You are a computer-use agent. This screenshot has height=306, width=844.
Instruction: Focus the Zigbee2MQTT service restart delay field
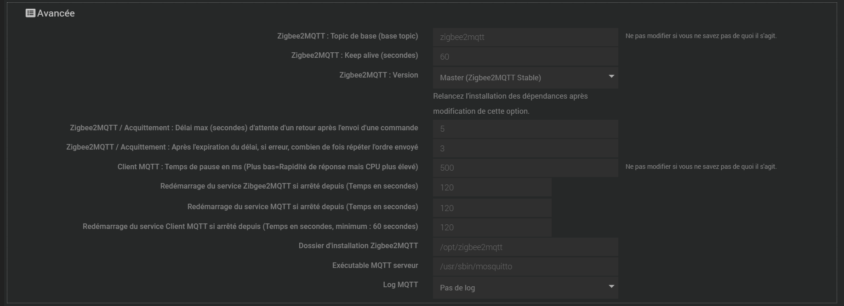492,188
